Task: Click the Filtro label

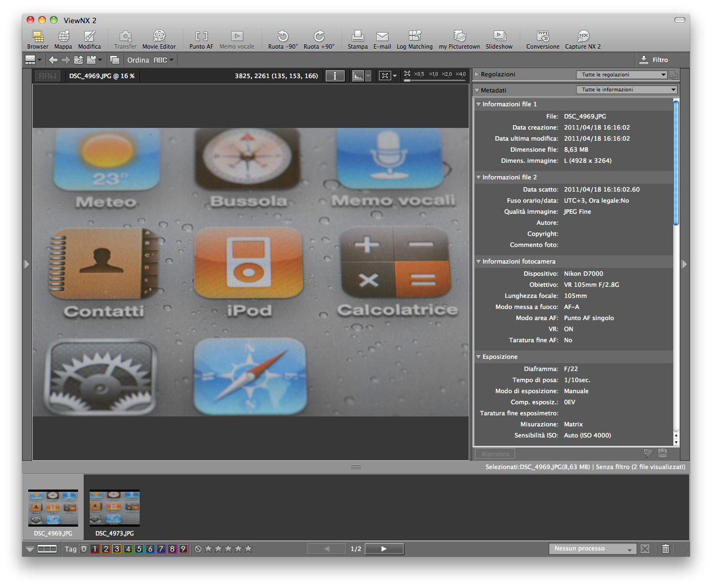Action: point(660,60)
